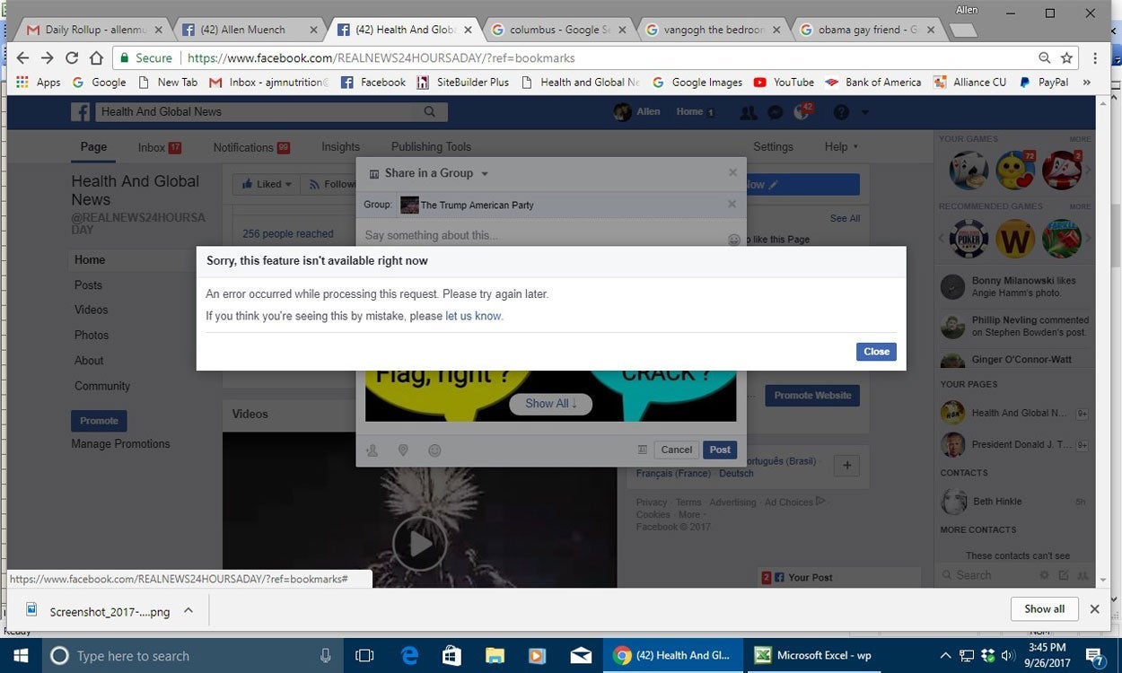The image size is (1122, 673).
Task: Close the error dialog with the Close button
Action: pos(876,352)
